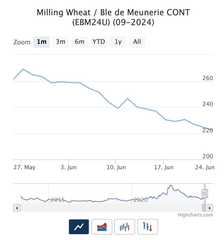Click the navigator range handle grip

coord(204,193)
